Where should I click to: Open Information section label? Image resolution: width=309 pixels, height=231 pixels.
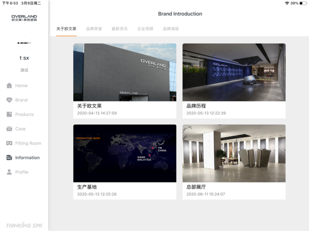pos(27,157)
